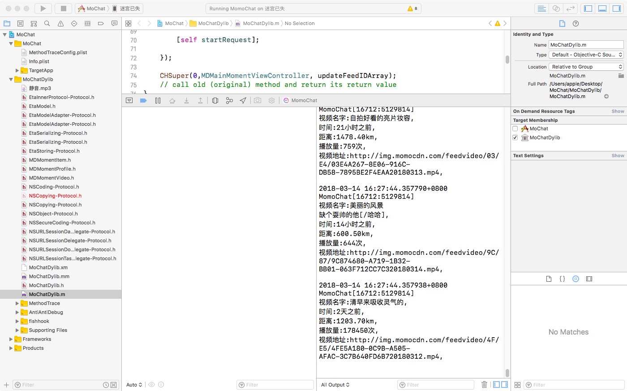This screenshot has height=391, width=627.
Task: Clear the console with the trash icon
Action: click(x=484, y=385)
